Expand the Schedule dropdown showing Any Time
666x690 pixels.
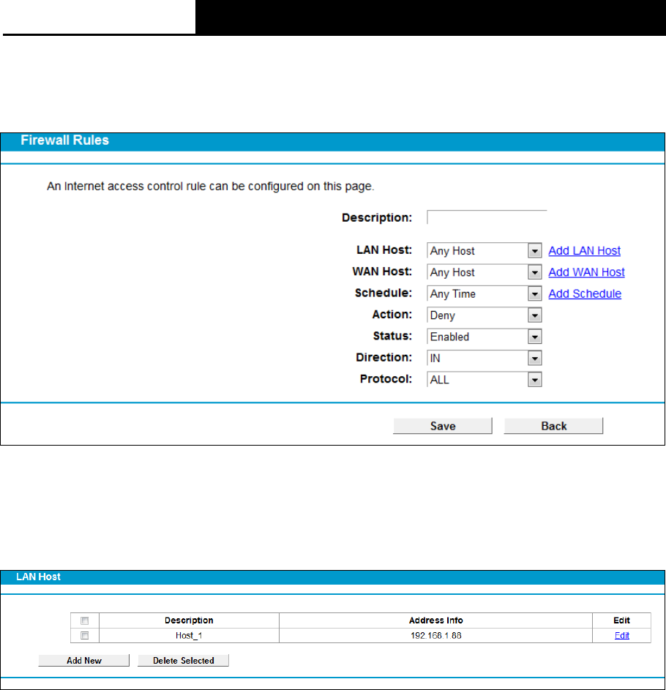[x=484, y=294]
